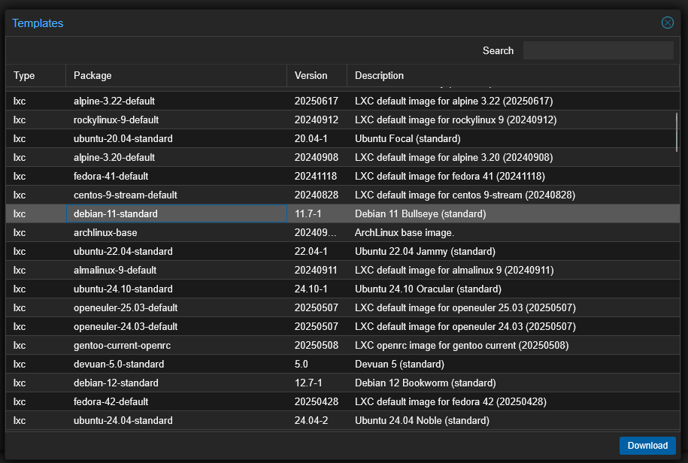The height and width of the screenshot is (463, 688).
Task: Sort by the Type column header
Action: click(x=35, y=75)
